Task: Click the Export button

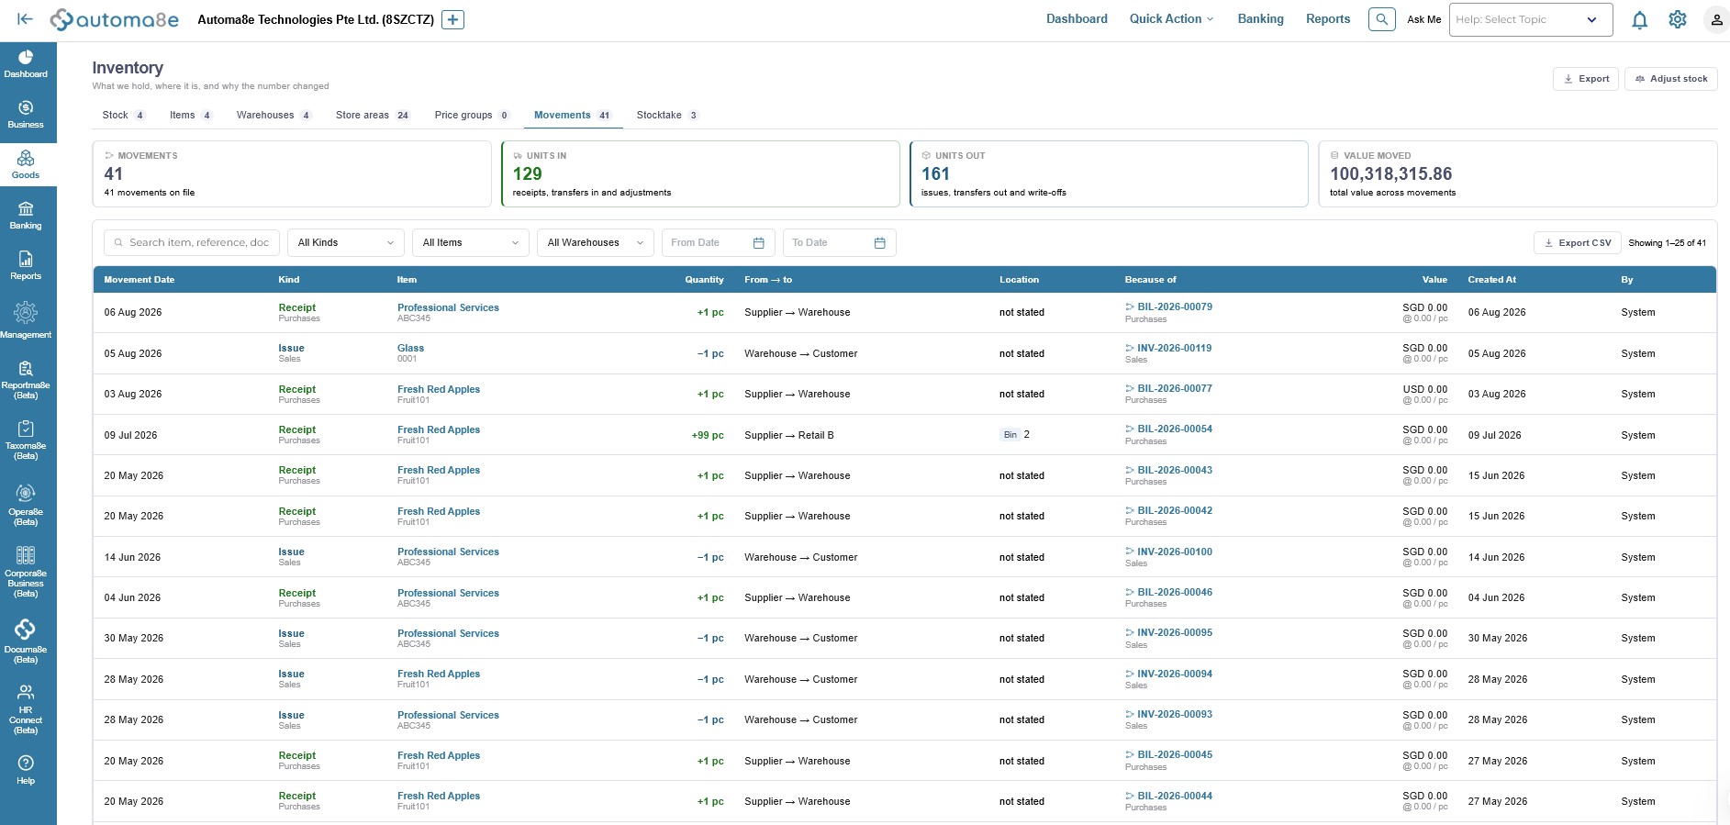Action: pos(1586,79)
